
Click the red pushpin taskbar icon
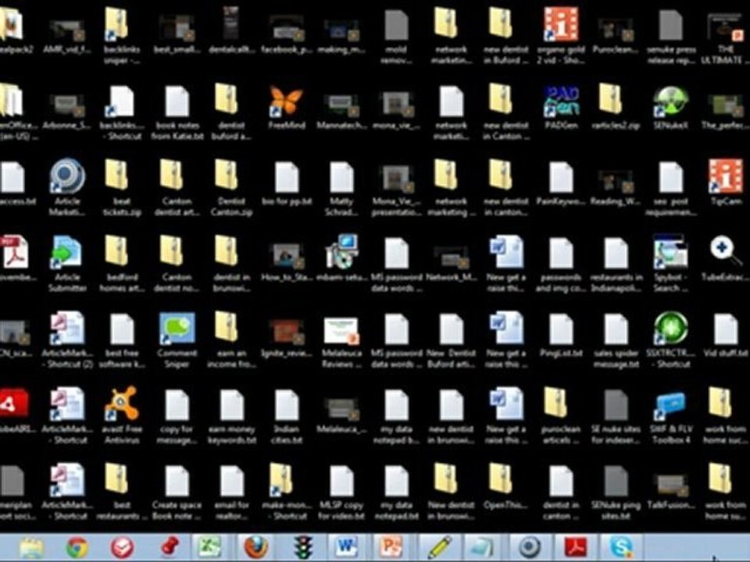click(169, 547)
